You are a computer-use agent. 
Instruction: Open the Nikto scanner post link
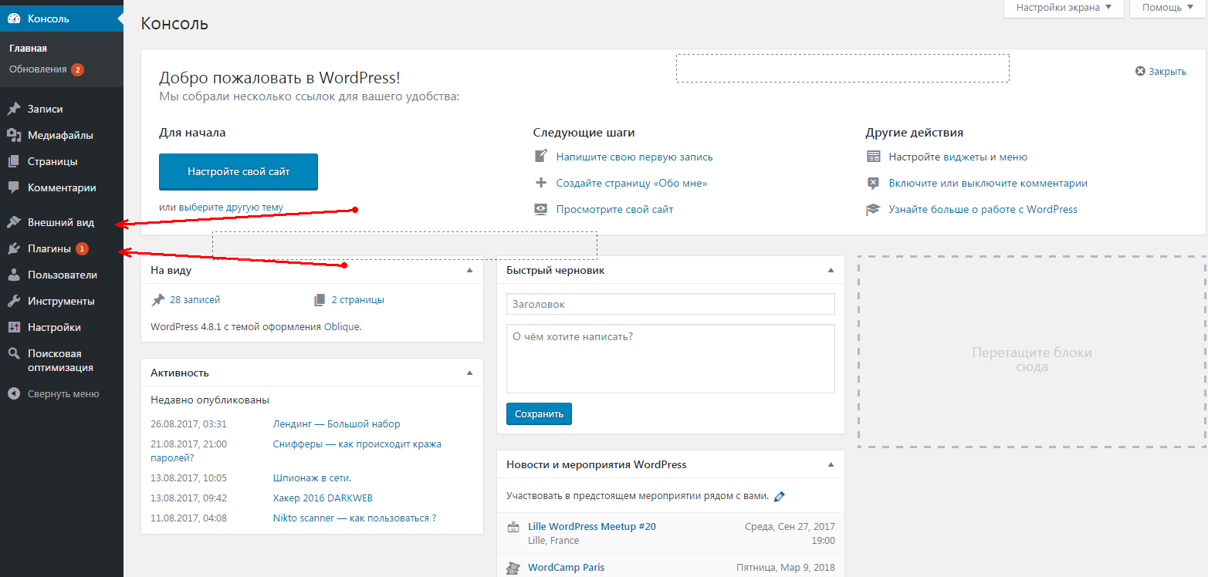354,518
